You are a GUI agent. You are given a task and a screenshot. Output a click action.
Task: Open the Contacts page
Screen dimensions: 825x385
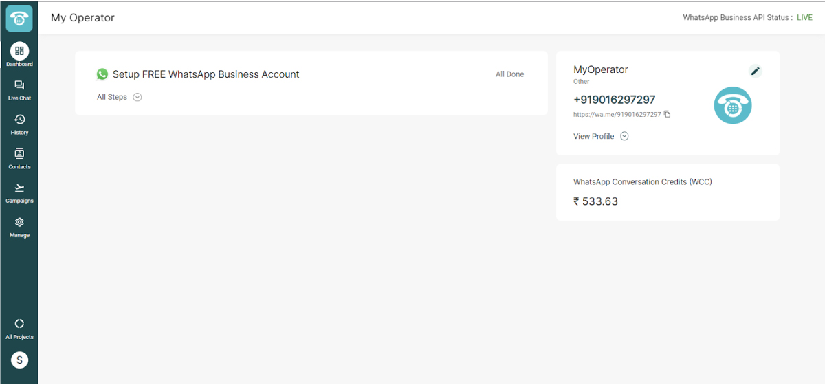19,157
